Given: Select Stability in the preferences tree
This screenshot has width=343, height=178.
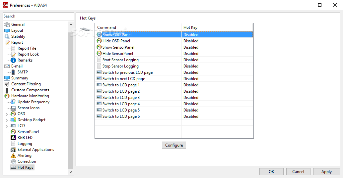Looking at the screenshot, I should point(18,36).
